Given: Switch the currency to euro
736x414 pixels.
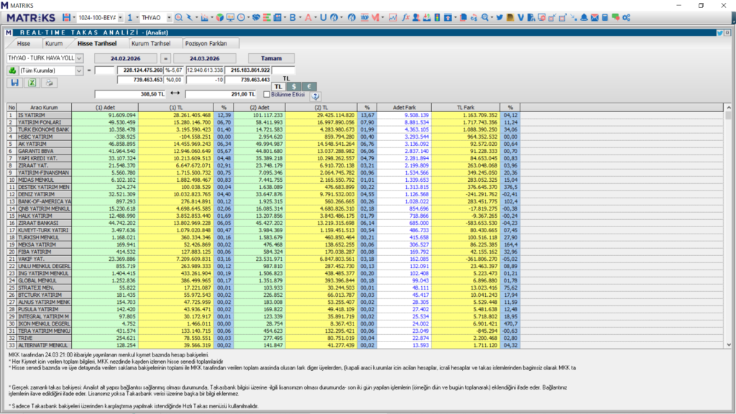Looking at the screenshot, I should [x=309, y=86].
